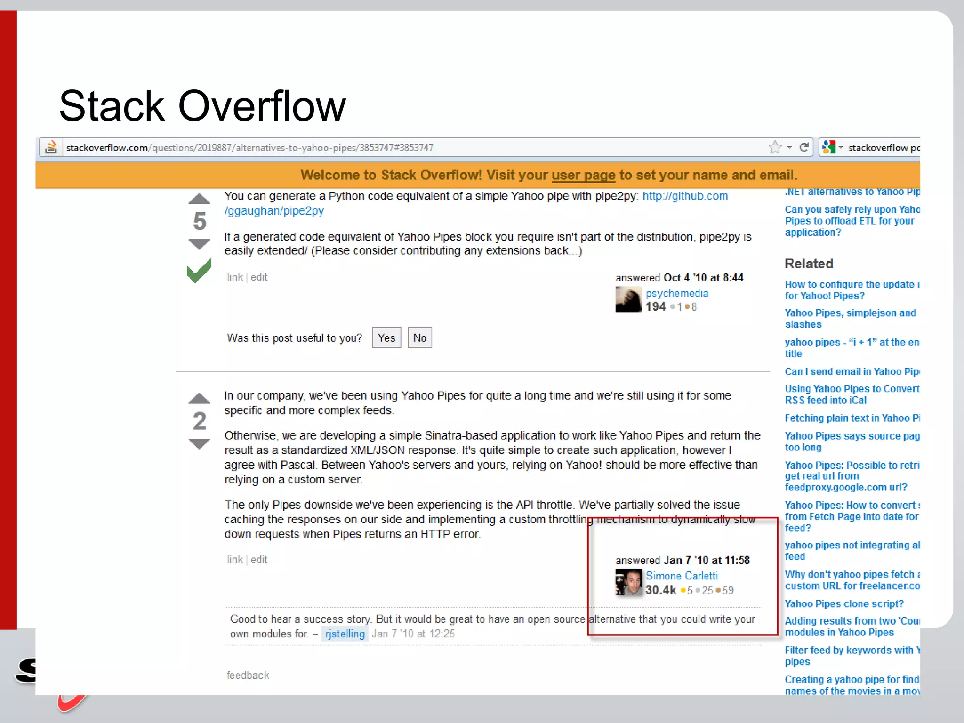
Task: Open 'Adding results from two Count modules' link
Action: (852, 627)
